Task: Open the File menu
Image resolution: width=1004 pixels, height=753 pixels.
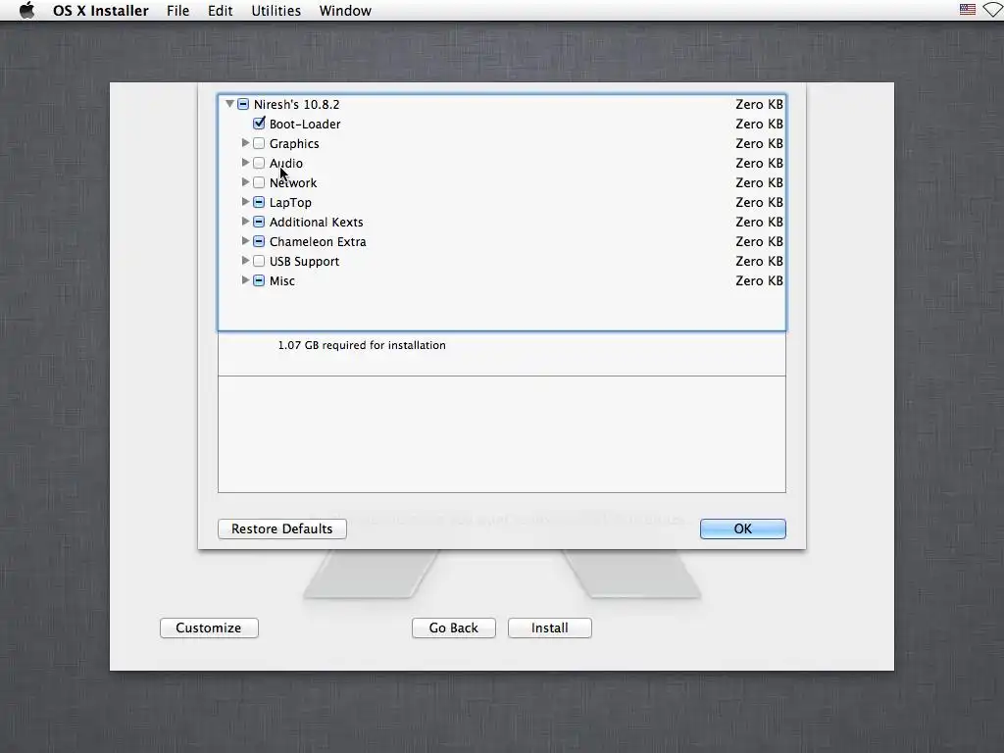Action: pyautogui.click(x=178, y=10)
